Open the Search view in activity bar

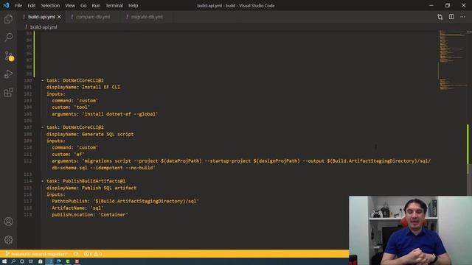tap(8, 37)
